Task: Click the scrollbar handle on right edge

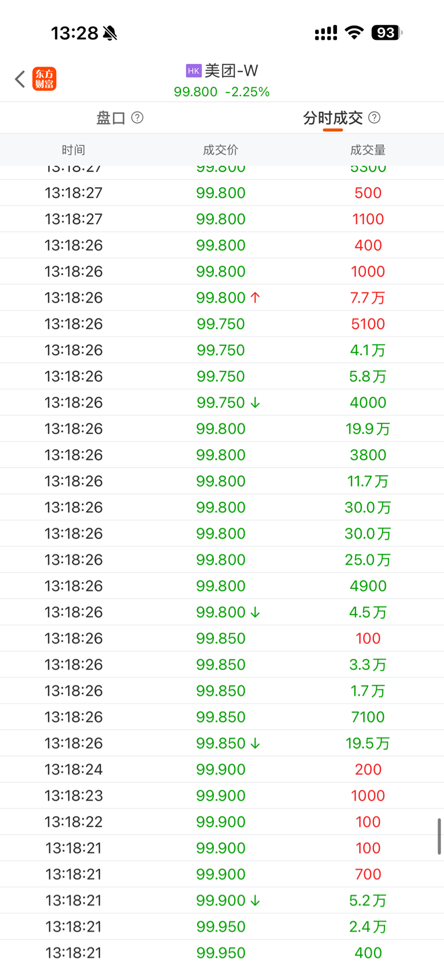Action: point(439,836)
